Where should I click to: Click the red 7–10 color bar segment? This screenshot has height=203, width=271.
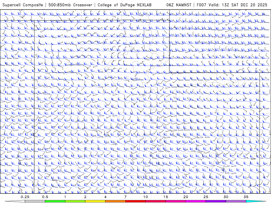(135, 201)
